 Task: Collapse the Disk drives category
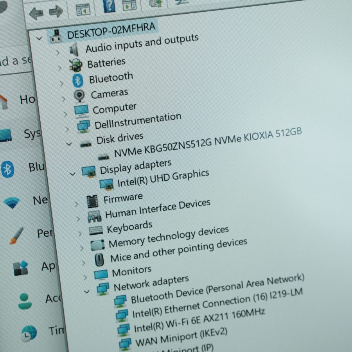69,144
